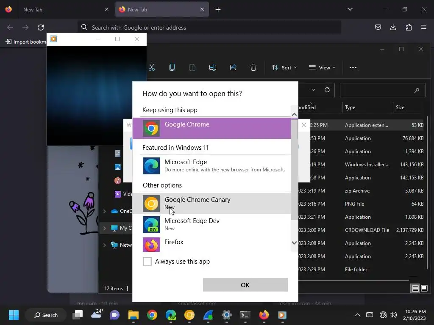Image resolution: width=434 pixels, height=325 pixels.
Task: Switch File Explorer to details view
Action: [415, 289]
